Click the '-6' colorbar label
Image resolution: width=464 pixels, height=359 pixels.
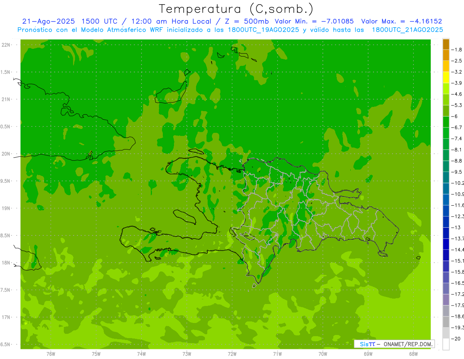pyautogui.click(x=454, y=117)
